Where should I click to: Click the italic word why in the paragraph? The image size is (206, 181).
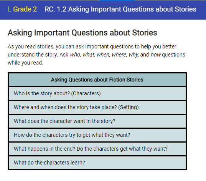point(133,55)
